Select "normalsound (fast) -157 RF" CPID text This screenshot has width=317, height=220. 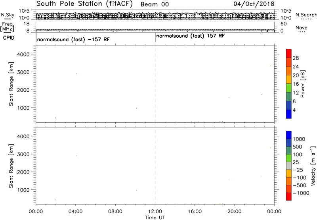73,39
